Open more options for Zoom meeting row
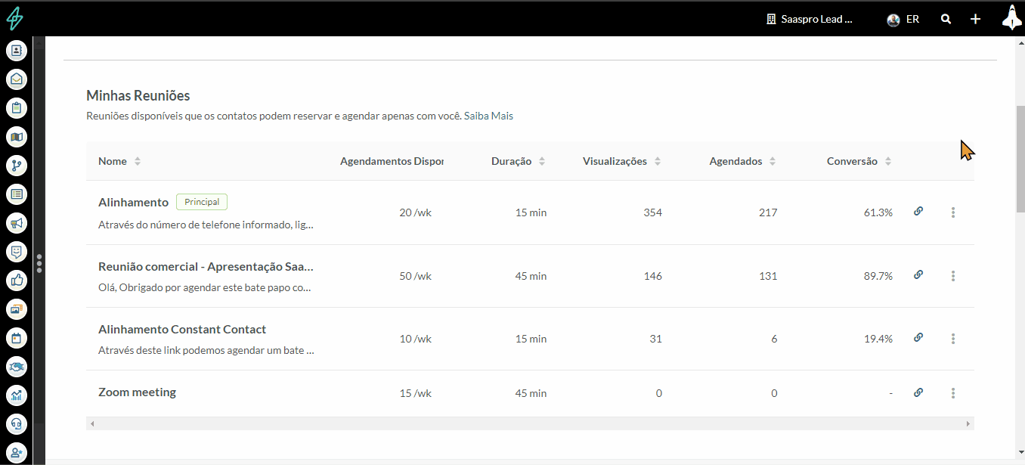1025x465 pixels. click(x=953, y=393)
